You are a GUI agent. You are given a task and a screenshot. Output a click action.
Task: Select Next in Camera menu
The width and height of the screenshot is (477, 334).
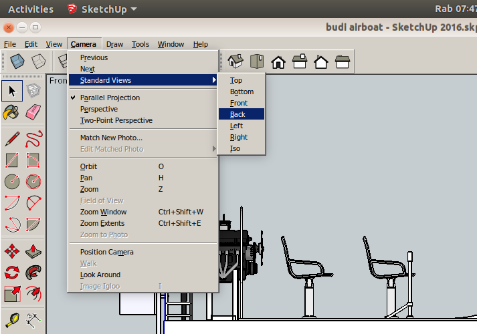pyautogui.click(x=142, y=69)
